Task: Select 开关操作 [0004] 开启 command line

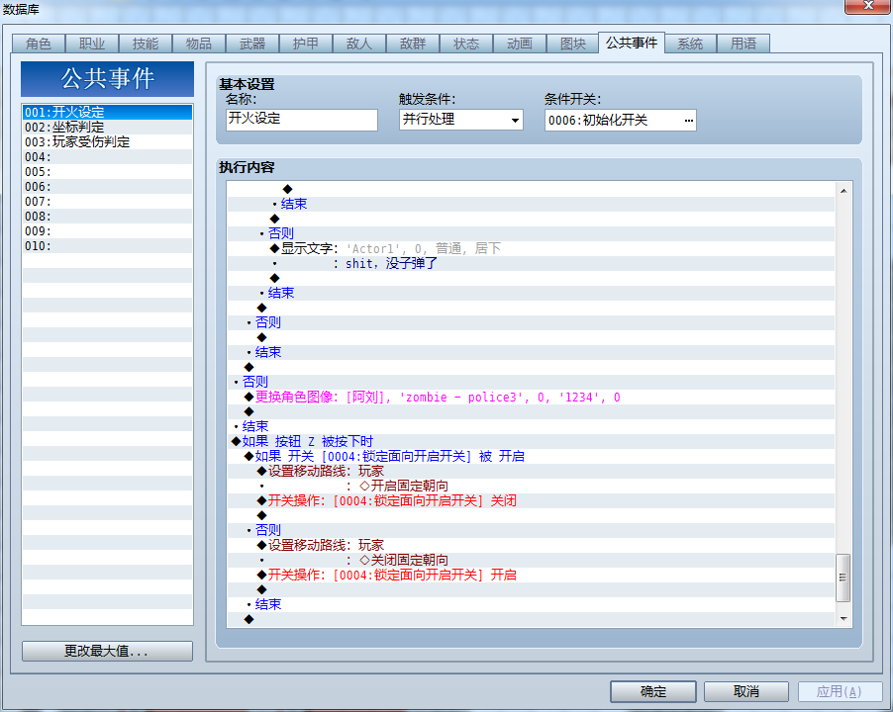Action: [x=531, y=575]
